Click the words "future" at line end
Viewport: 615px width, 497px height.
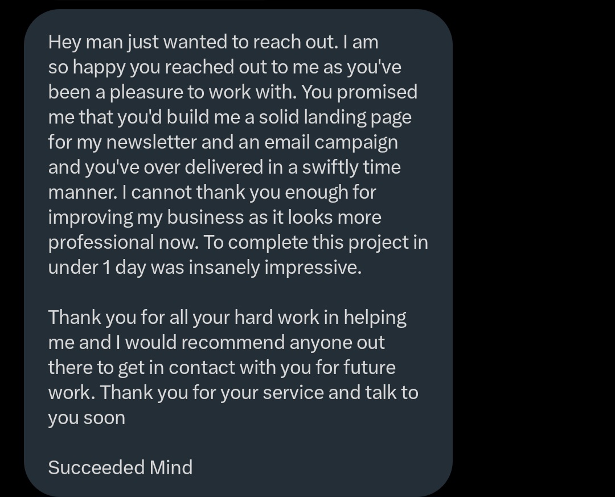tap(370, 368)
